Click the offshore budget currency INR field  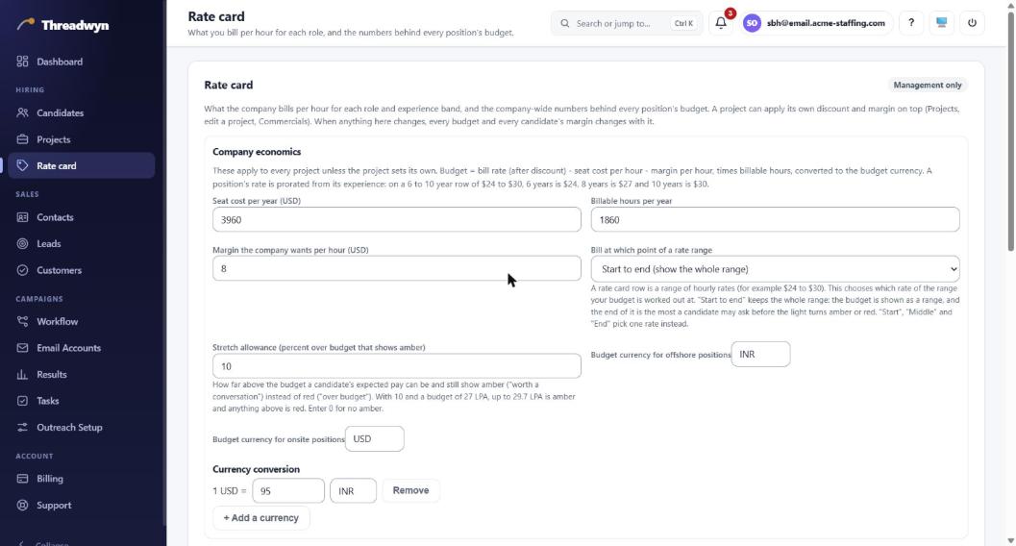coord(760,355)
